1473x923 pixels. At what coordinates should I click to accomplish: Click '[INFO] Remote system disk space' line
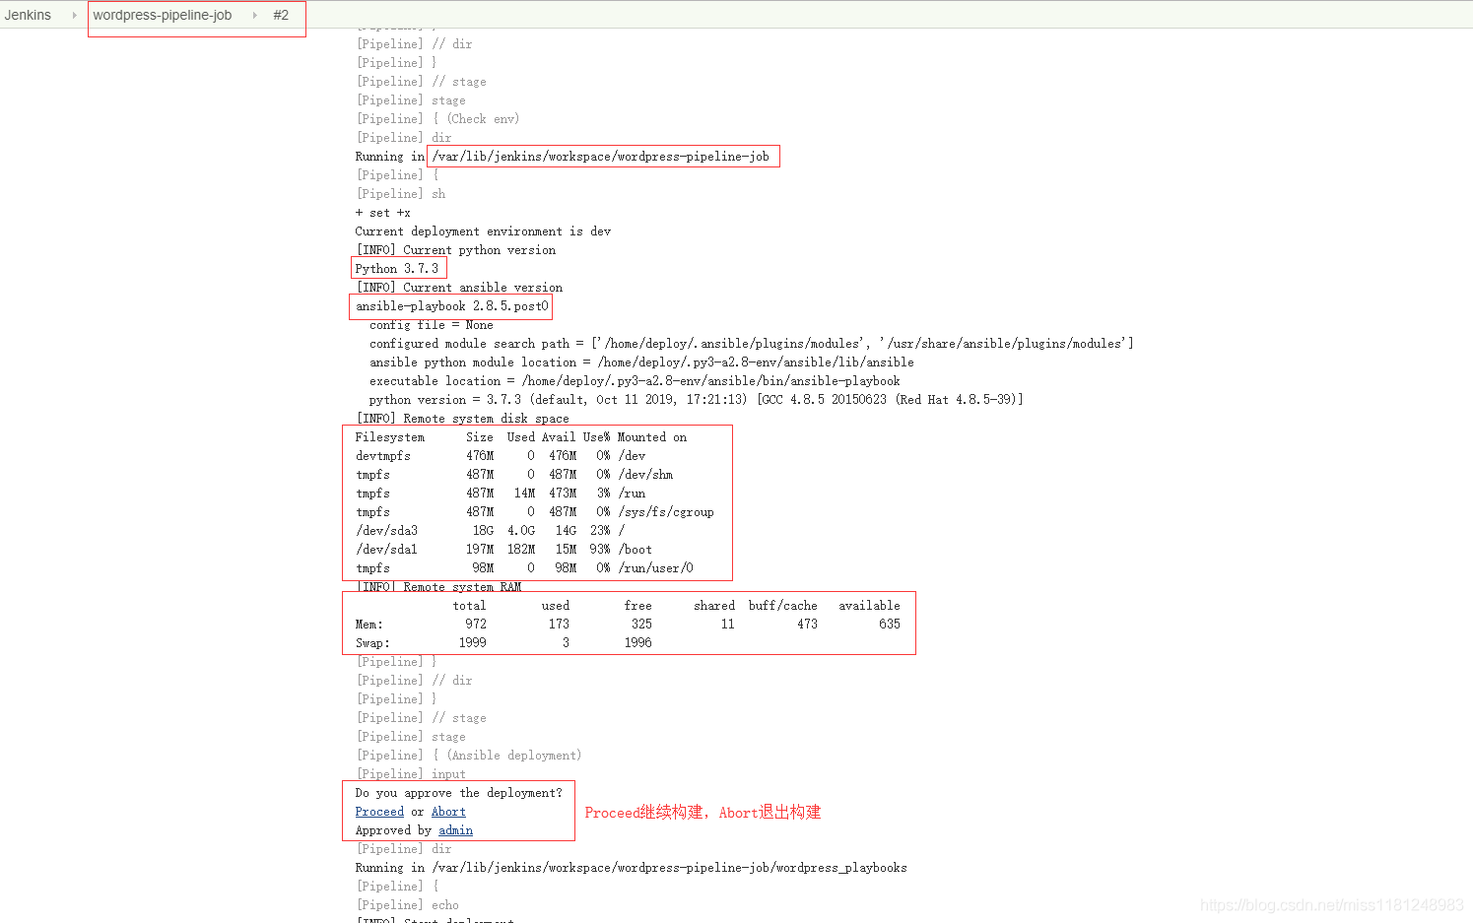pos(462,419)
